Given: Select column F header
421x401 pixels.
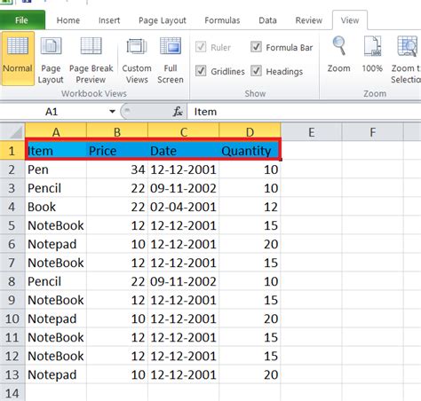Looking at the screenshot, I should (372, 132).
